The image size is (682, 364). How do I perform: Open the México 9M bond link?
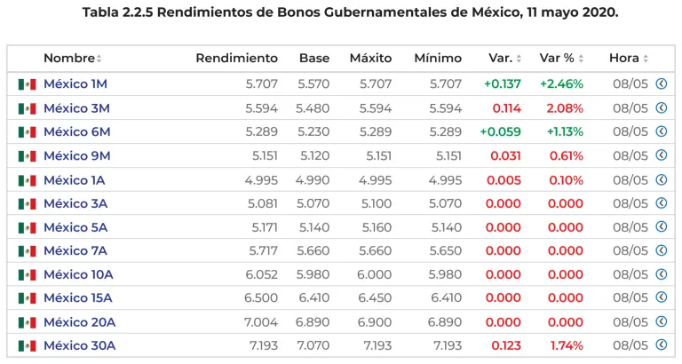75,155
